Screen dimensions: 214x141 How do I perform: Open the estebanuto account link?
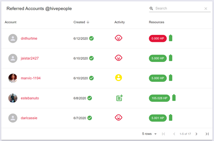tap(30, 98)
